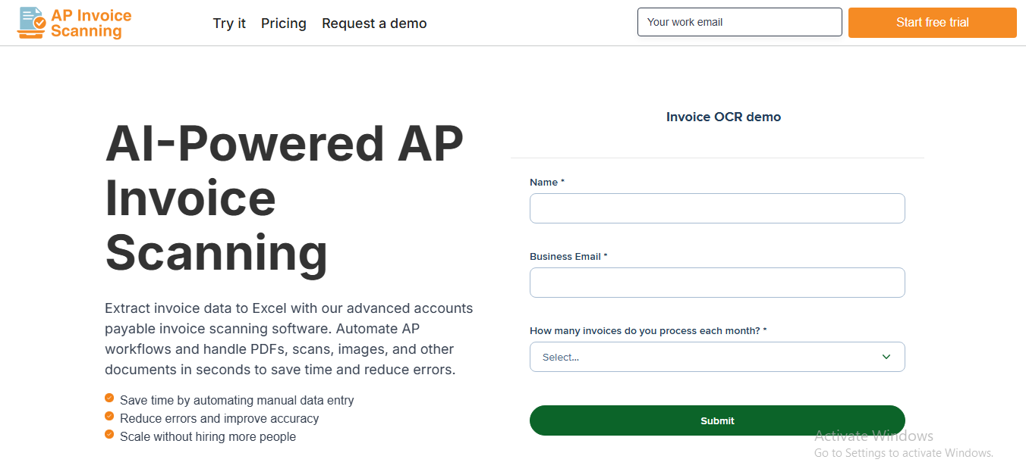Select "Request a demo" in the navigation

(x=374, y=23)
